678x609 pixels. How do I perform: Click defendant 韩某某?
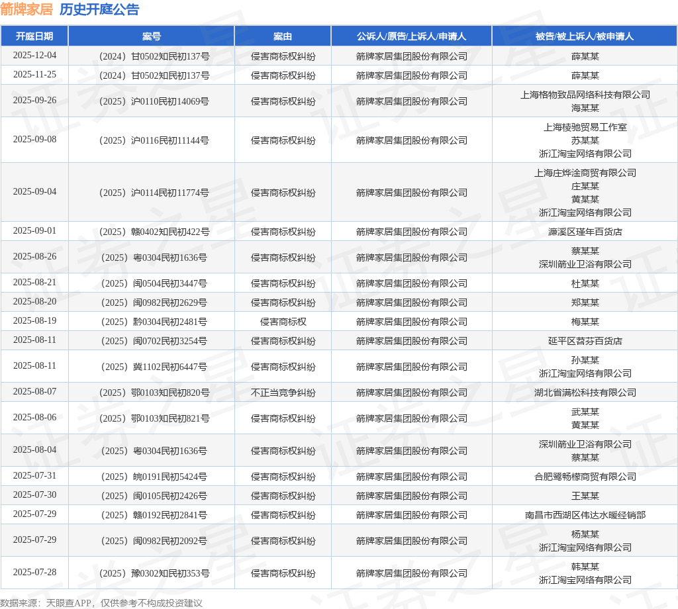coord(585,567)
